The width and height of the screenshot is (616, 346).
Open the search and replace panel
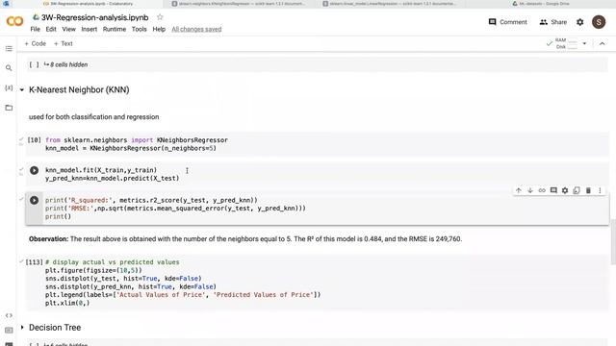(x=9, y=68)
